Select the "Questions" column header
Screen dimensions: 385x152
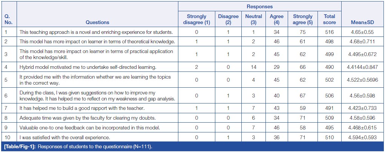coord(97,23)
